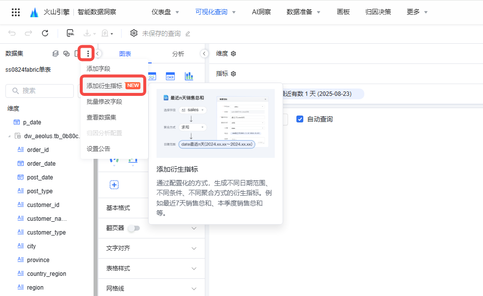Edit the 未保存的查询 name with the pencil icon
Screen dimensions: 483x296
[188, 33]
